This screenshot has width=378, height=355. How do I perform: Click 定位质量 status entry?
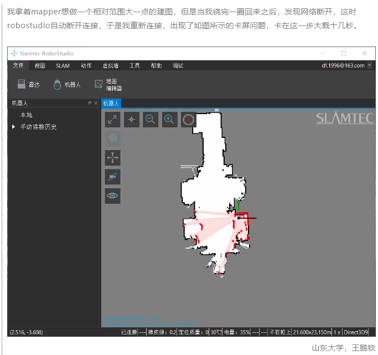click(193, 332)
